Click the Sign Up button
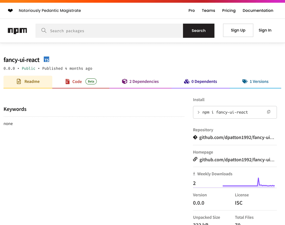285x225 pixels. tap(238, 30)
